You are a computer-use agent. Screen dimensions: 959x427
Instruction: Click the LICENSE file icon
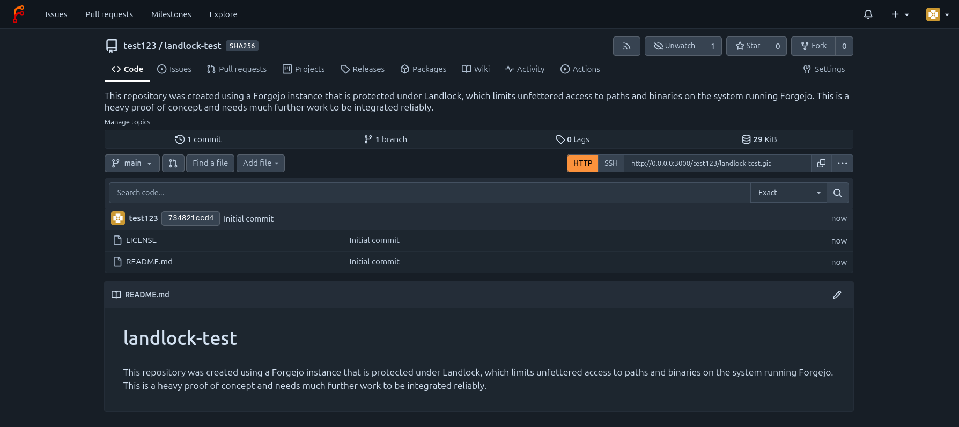tap(117, 240)
